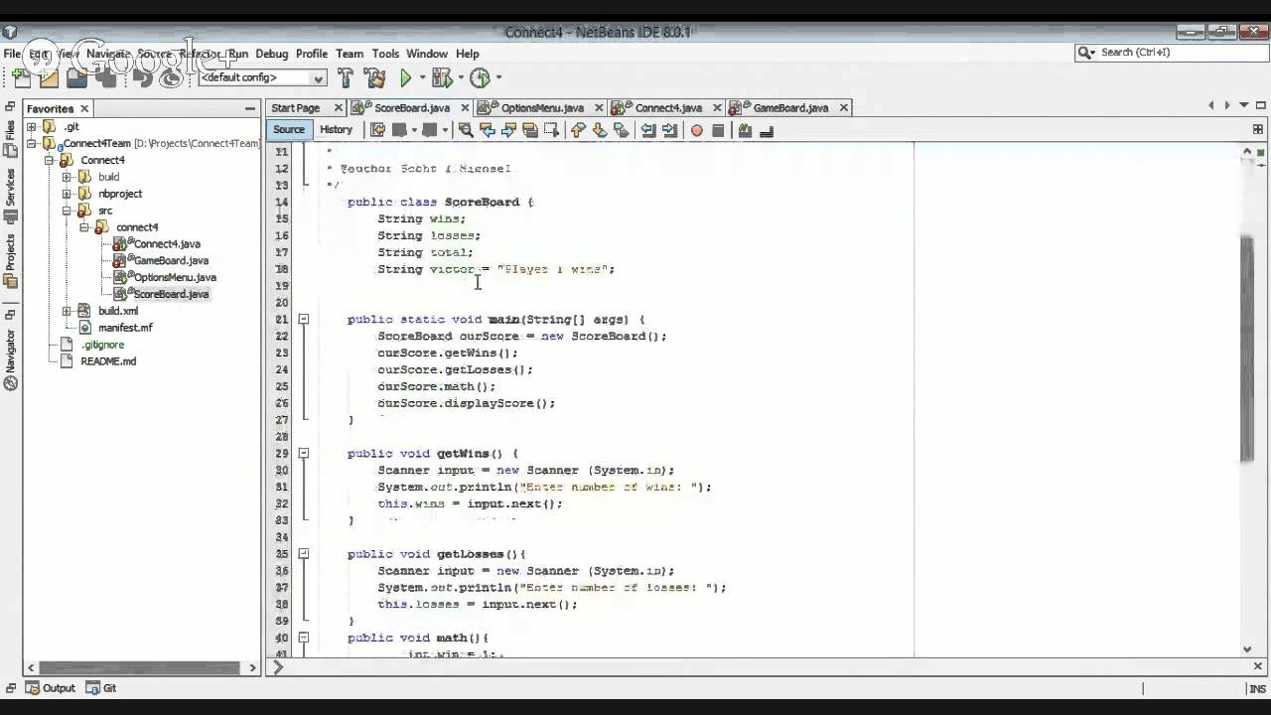Toggle Rectangular Selection editor icon
The height and width of the screenshot is (715, 1271).
coord(552,130)
